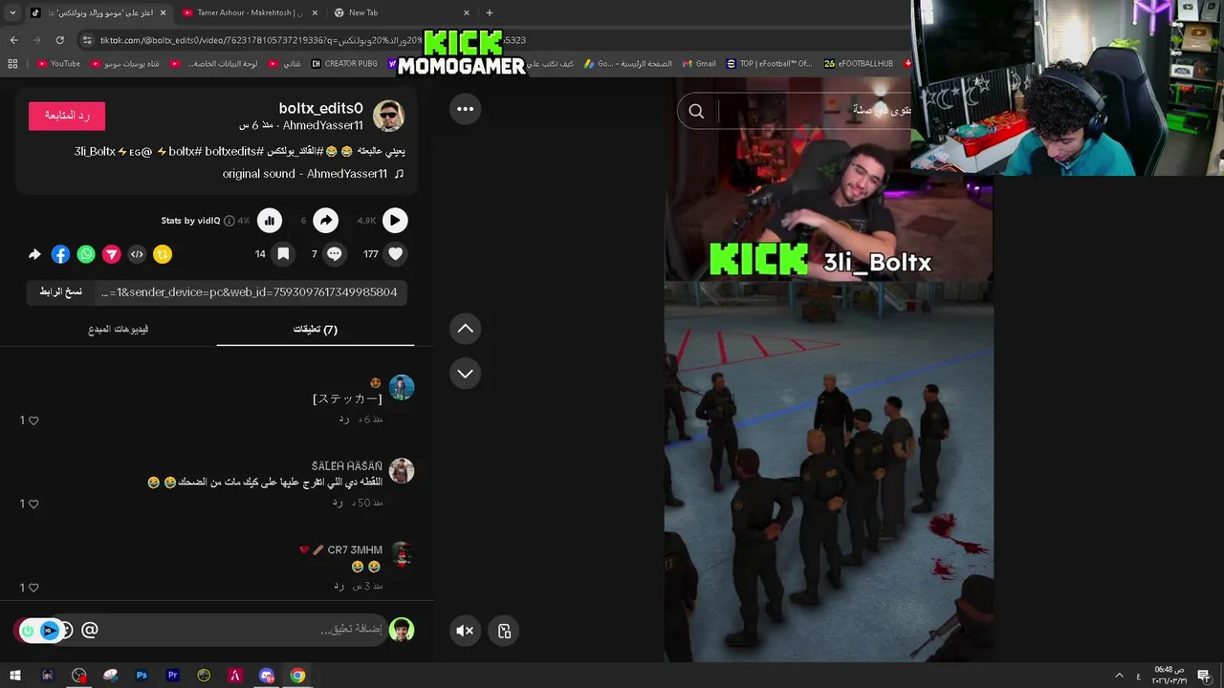Send to friends with the red paper plane icon
Screen dimensions: 1224x688
tap(112, 254)
